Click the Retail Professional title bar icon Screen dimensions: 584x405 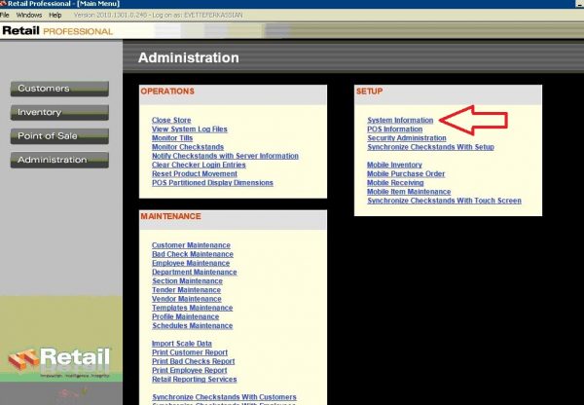(x=6, y=5)
